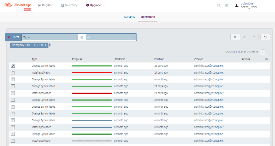Open the John Doe user menu
Viewport: 275px width, 146px height.
(246, 5)
